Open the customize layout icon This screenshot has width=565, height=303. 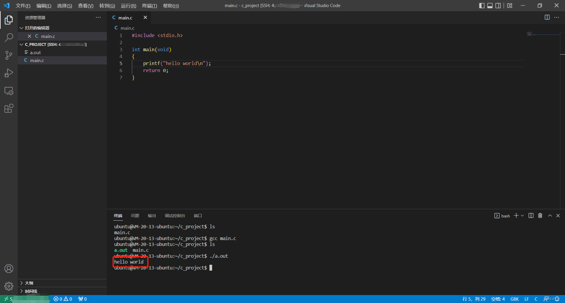(510, 6)
